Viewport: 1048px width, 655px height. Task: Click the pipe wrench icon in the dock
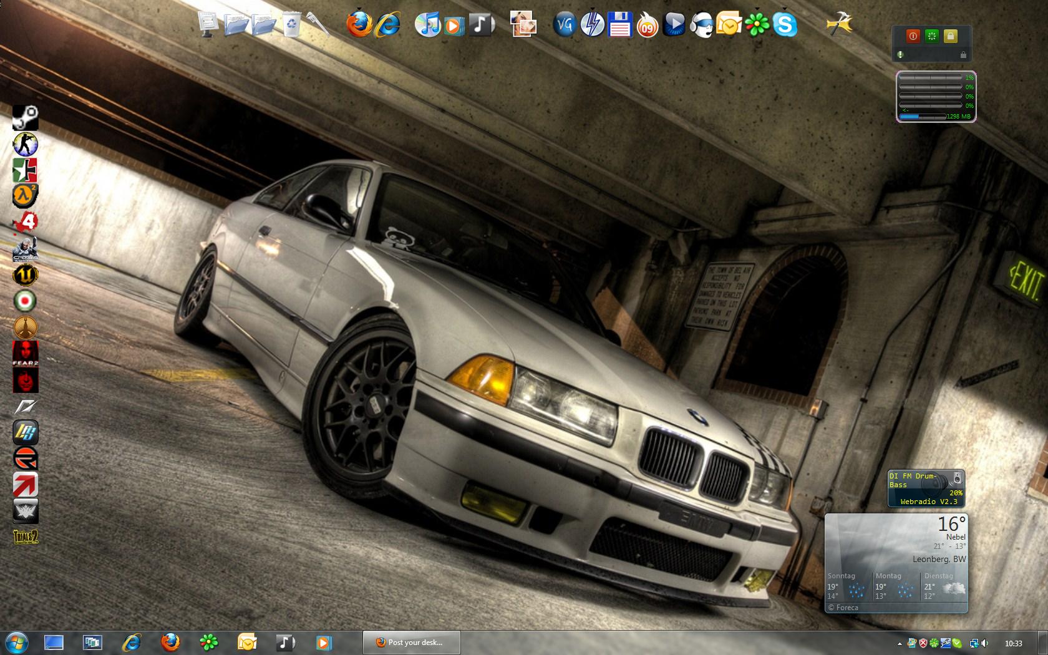coord(318,25)
